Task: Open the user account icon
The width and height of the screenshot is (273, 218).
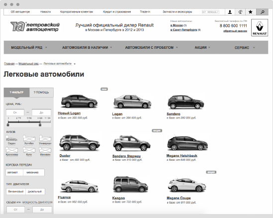Action: click(230, 12)
